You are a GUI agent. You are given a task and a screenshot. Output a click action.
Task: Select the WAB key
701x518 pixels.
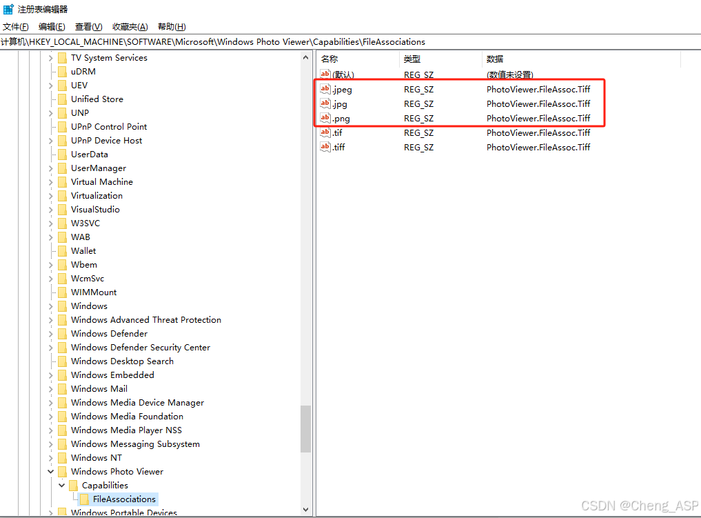(81, 237)
